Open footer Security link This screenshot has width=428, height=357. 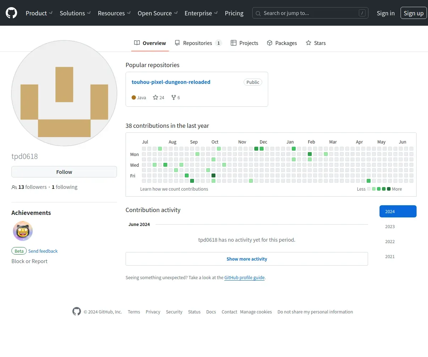click(x=174, y=312)
